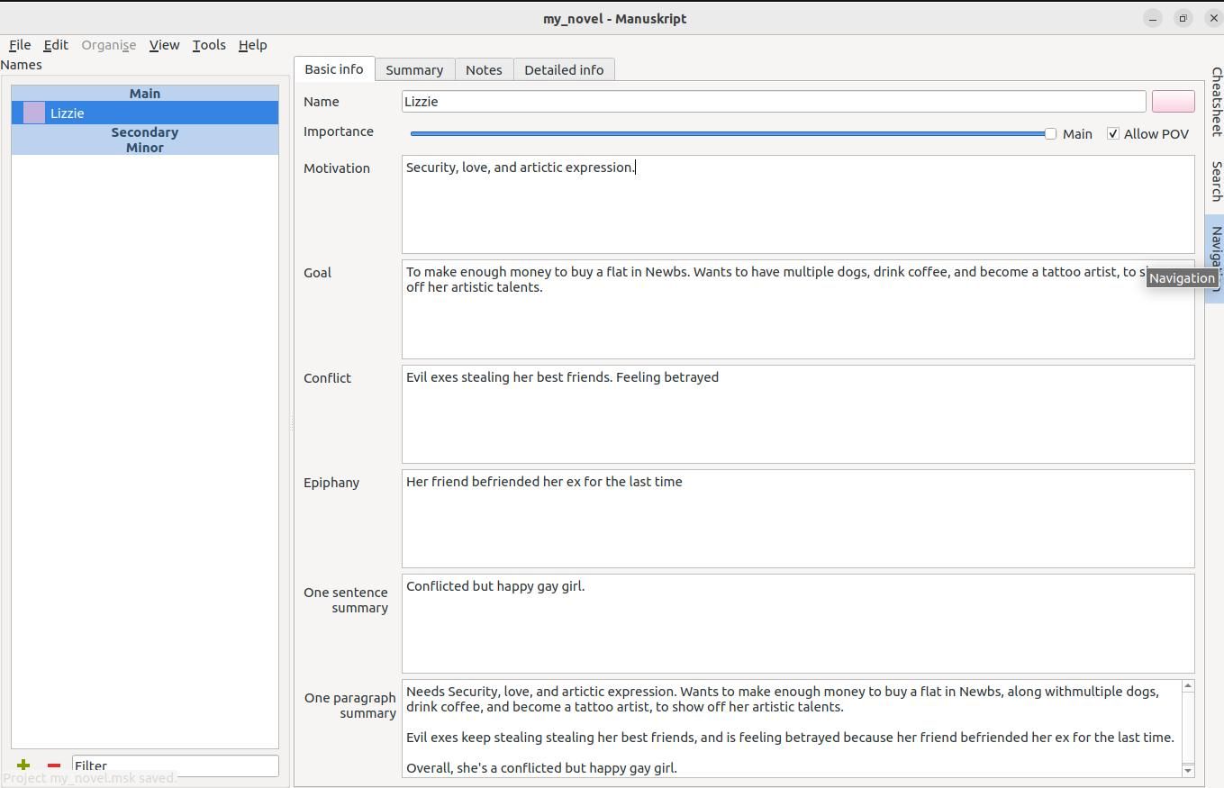Open the Tools menu
The image size is (1224, 788).
coord(209,45)
